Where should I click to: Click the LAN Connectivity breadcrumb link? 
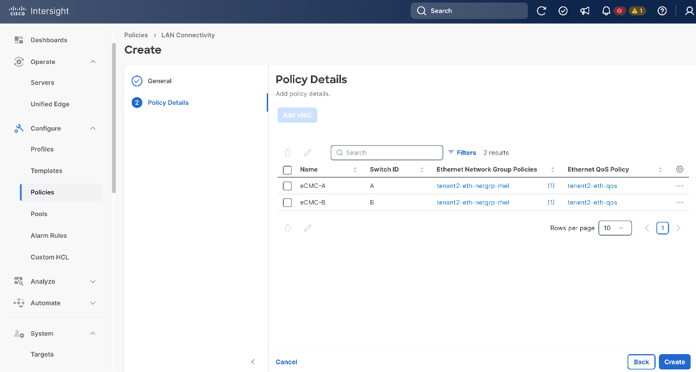click(x=188, y=35)
